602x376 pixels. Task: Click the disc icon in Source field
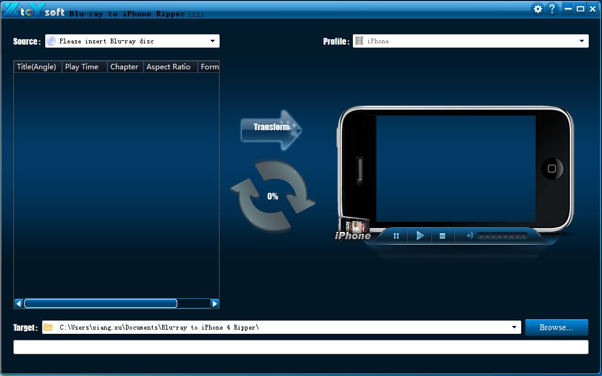[x=51, y=41]
